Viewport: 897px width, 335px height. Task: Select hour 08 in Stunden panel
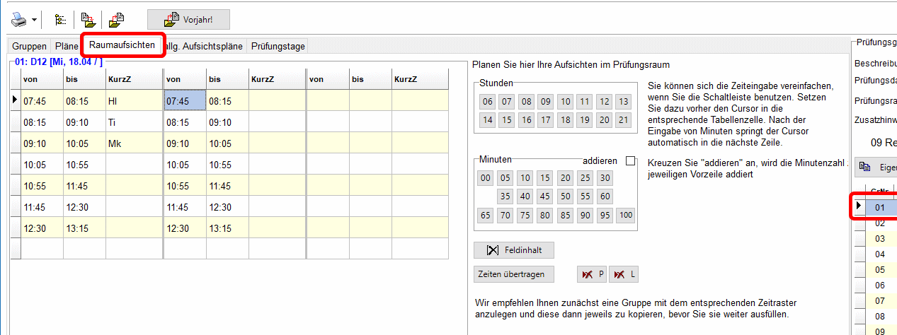526,102
